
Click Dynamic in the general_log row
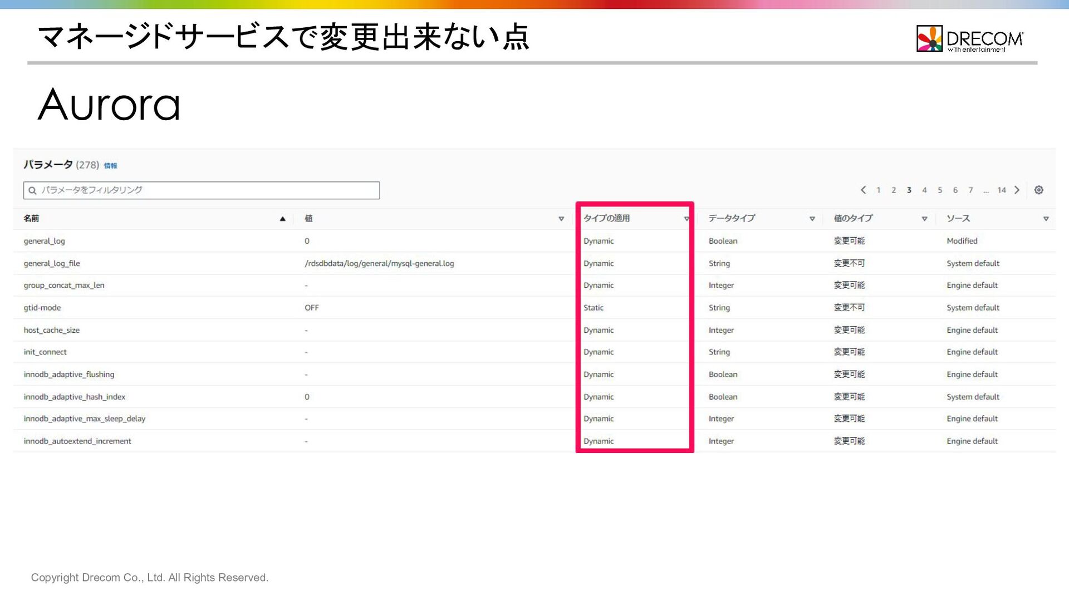(599, 241)
